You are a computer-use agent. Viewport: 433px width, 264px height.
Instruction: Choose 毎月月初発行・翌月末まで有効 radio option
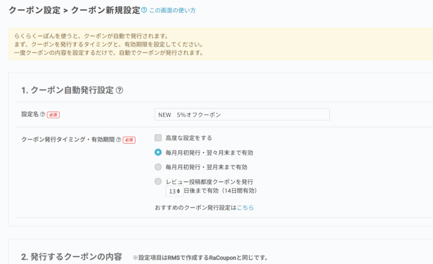[x=158, y=167]
